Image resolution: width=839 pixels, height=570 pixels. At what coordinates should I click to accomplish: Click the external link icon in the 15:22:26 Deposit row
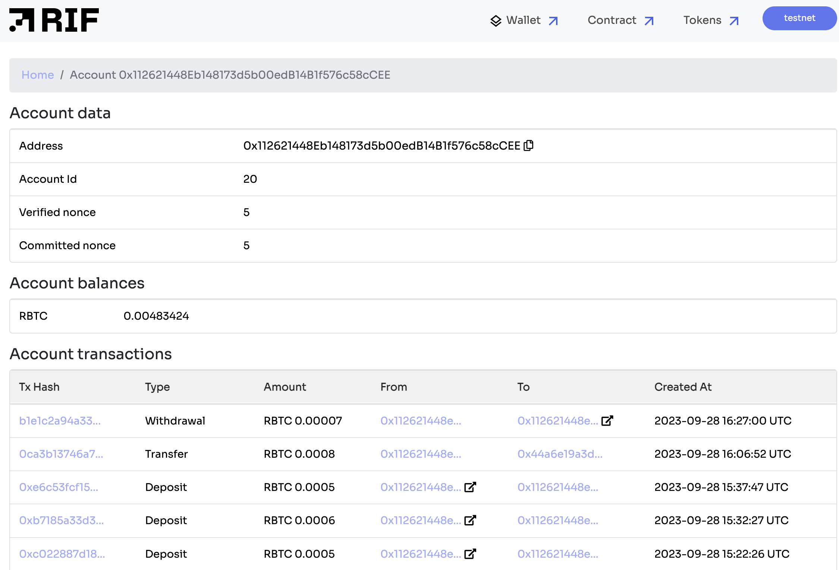point(470,554)
